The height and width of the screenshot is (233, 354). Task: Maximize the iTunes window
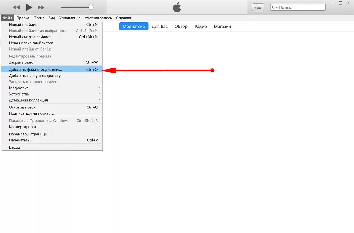pos(340,3)
